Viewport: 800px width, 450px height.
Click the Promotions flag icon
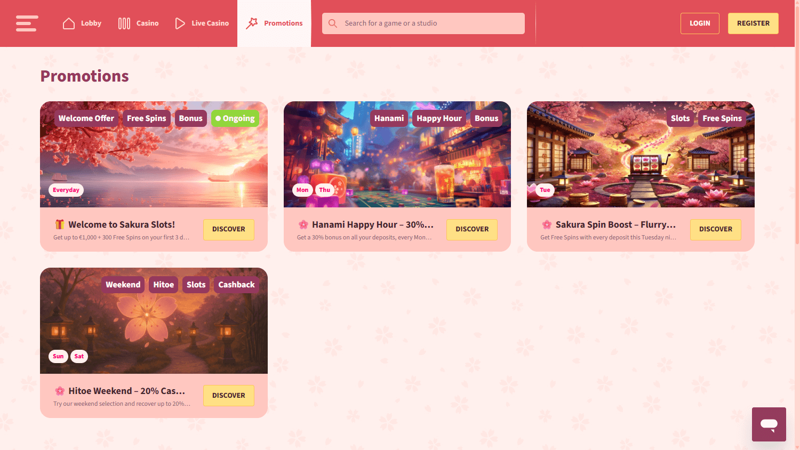point(251,23)
